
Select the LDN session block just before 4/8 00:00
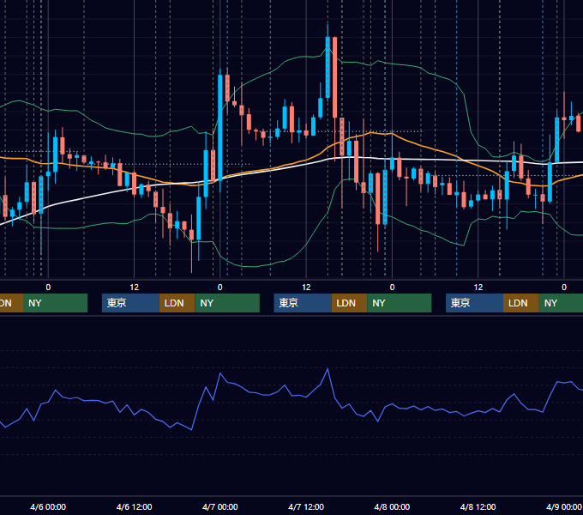click(349, 303)
